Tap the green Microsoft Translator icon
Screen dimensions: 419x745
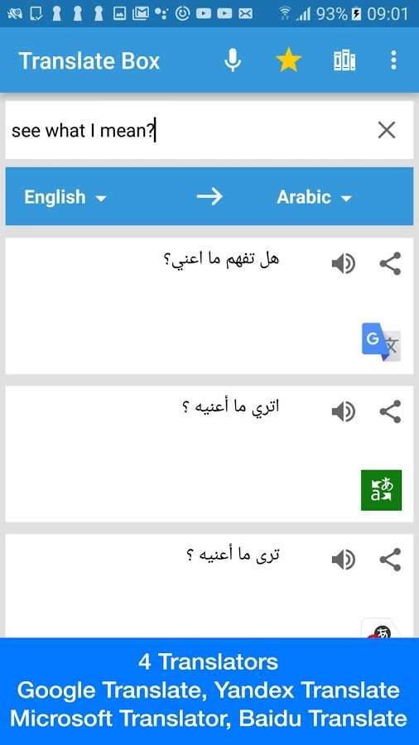point(381,490)
